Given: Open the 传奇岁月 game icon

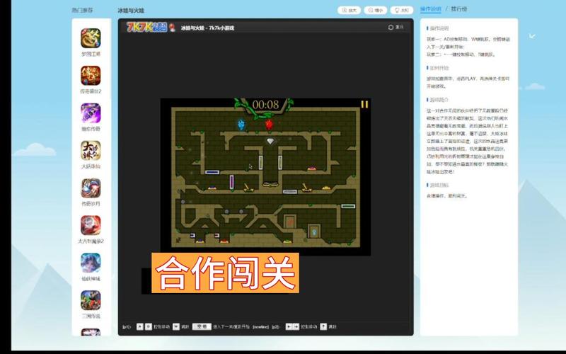Looking at the screenshot, I should pyautogui.click(x=91, y=188).
